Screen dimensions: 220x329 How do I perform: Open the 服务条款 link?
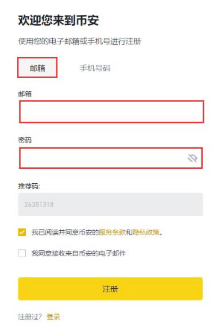(112, 233)
